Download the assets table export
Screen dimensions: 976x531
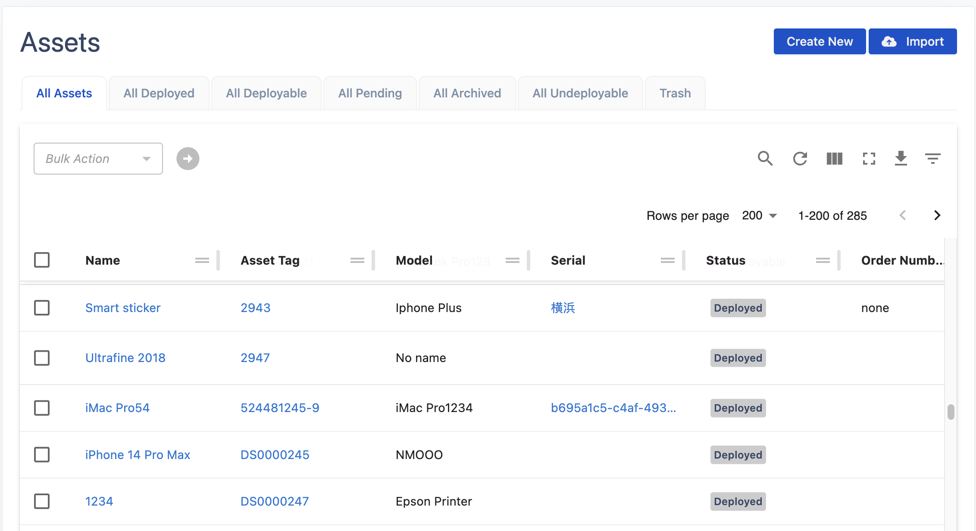click(901, 159)
